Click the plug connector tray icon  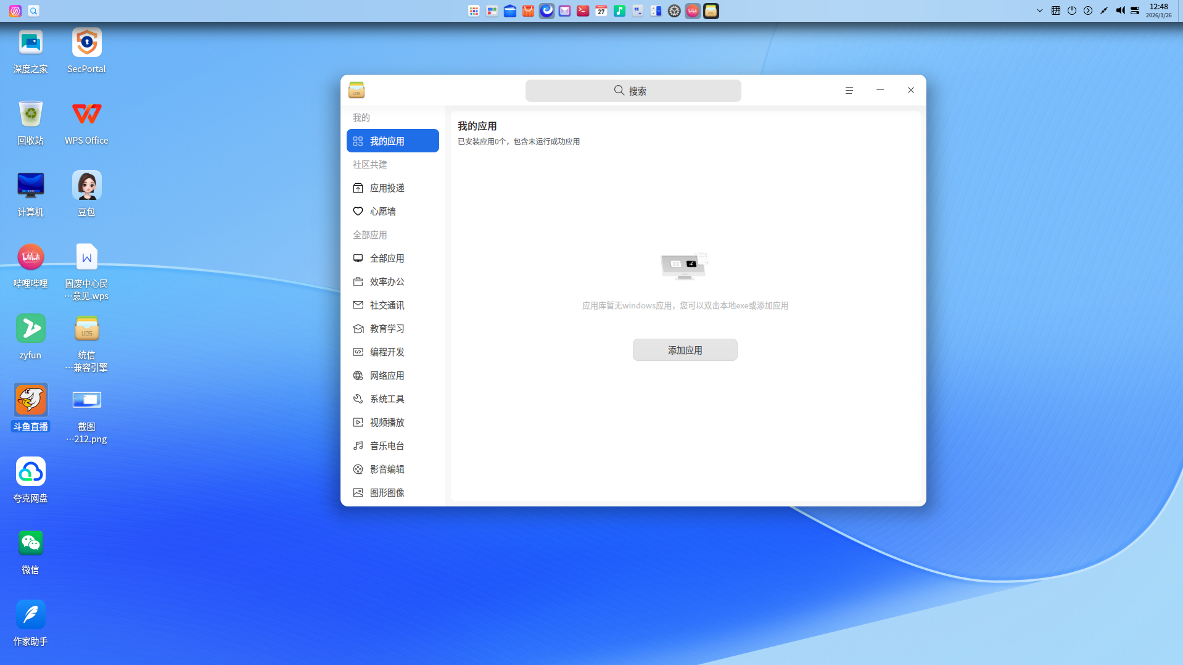pyautogui.click(x=1104, y=10)
